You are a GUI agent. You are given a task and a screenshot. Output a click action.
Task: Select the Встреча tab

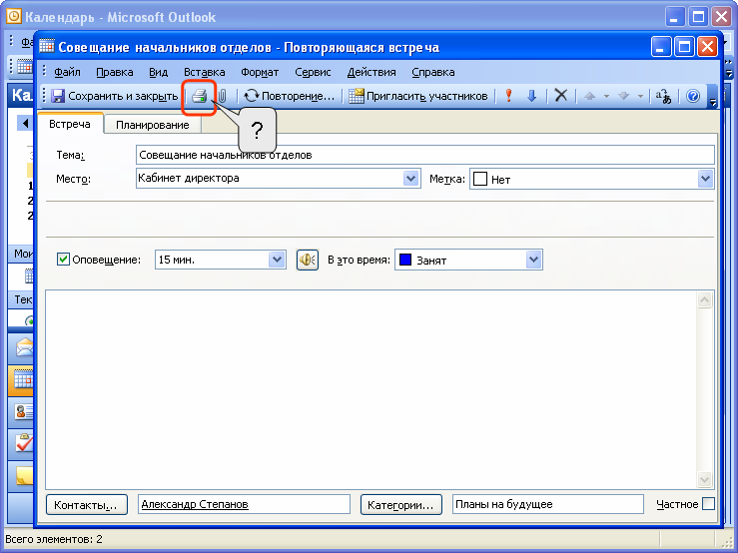point(70,124)
